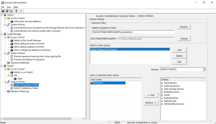Click the SolstiX root node computer icon

pyautogui.click(x=5, y=66)
